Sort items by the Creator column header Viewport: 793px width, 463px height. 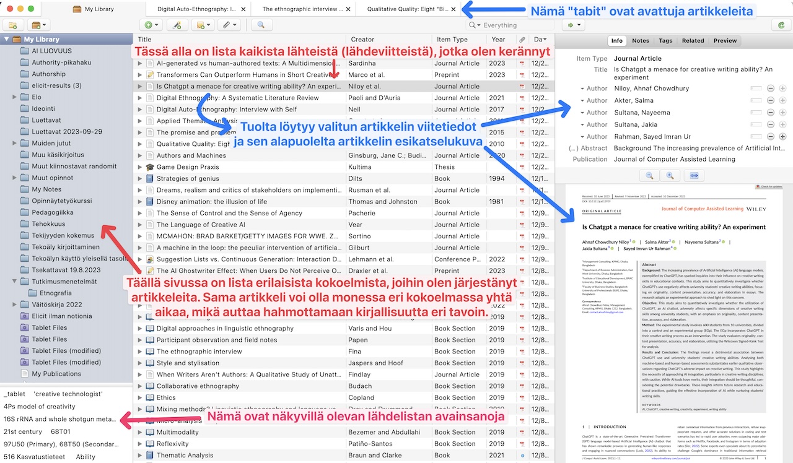[x=362, y=40]
